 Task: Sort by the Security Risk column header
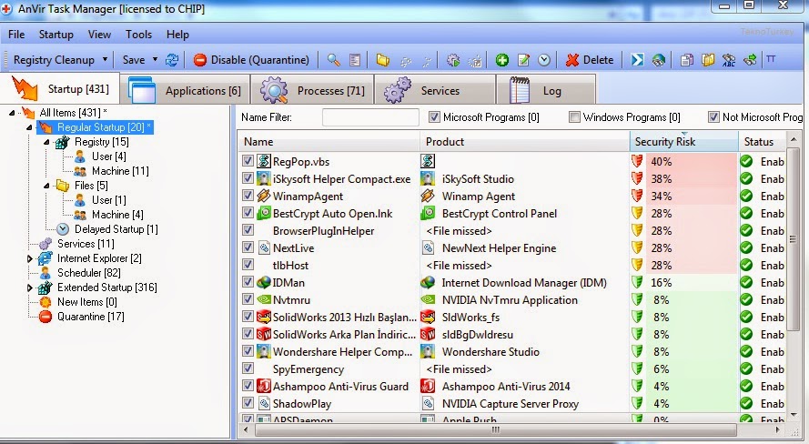pos(684,142)
